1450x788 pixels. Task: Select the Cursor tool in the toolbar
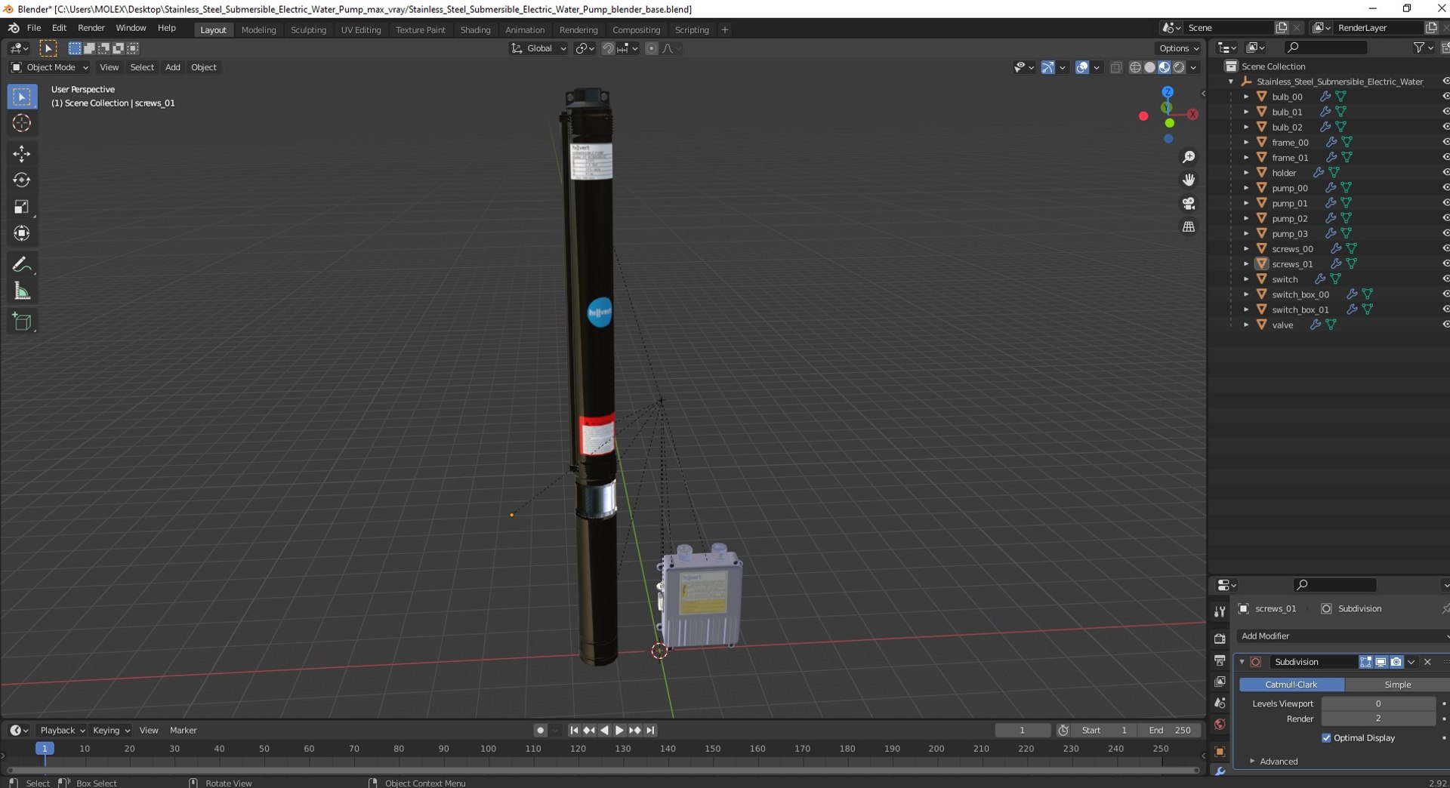coord(21,123)
